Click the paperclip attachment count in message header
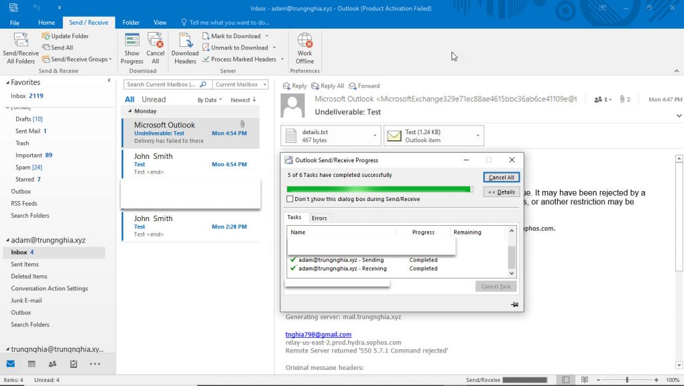The height and width of the screenshot is (386, 684). point(625,100)
